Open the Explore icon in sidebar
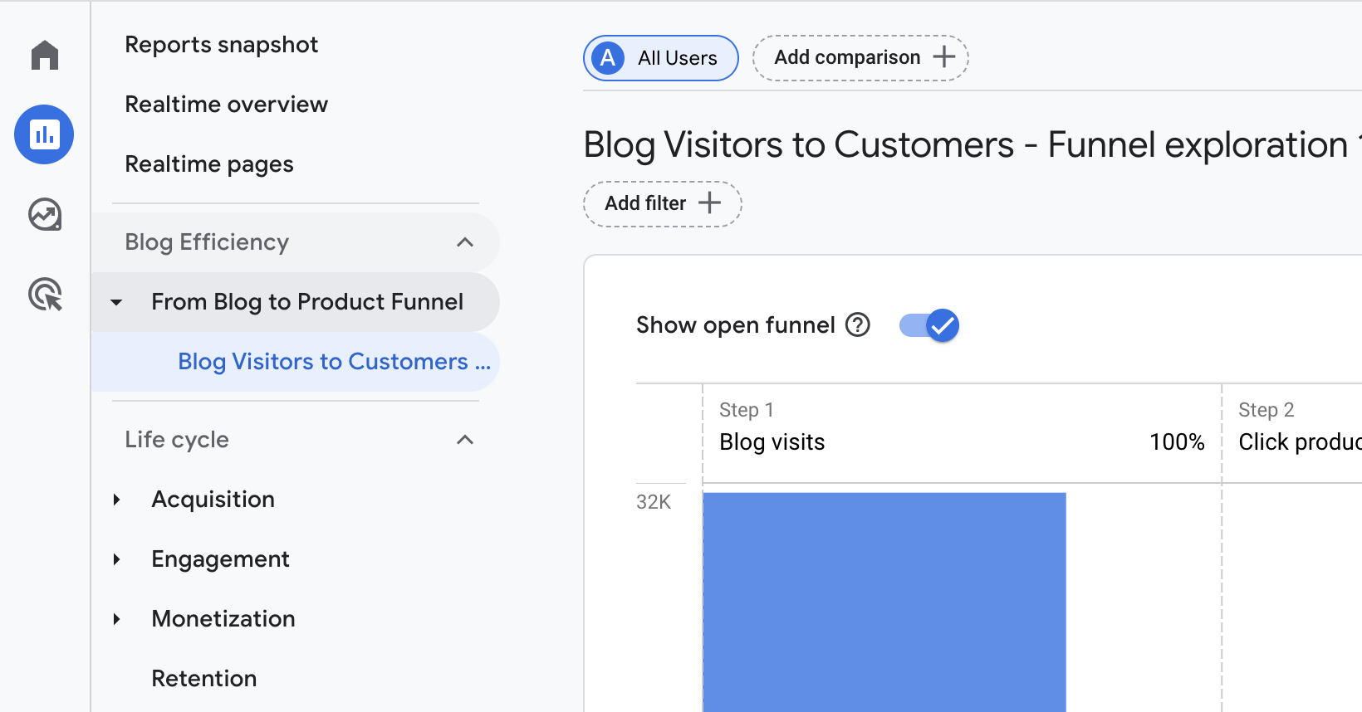Screen dimensions: 1362x712 pyautogui.click(x=45, y=215)
